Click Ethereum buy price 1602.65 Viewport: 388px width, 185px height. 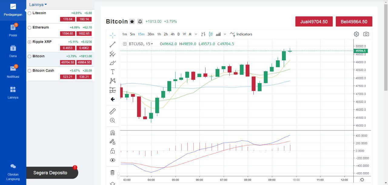coord(84,33)
